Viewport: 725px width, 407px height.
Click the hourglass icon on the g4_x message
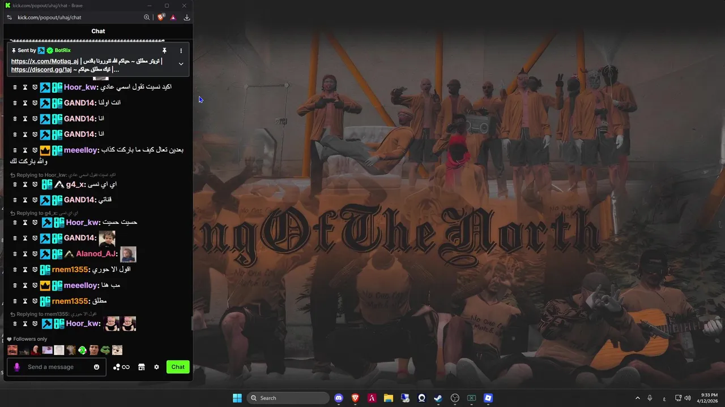coord(25,185)
